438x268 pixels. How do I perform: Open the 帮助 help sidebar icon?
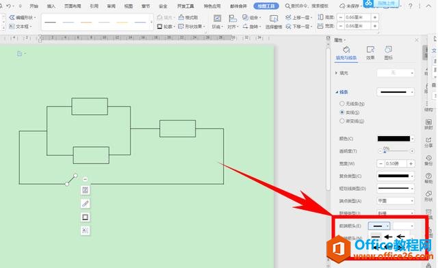pos(428,178)
